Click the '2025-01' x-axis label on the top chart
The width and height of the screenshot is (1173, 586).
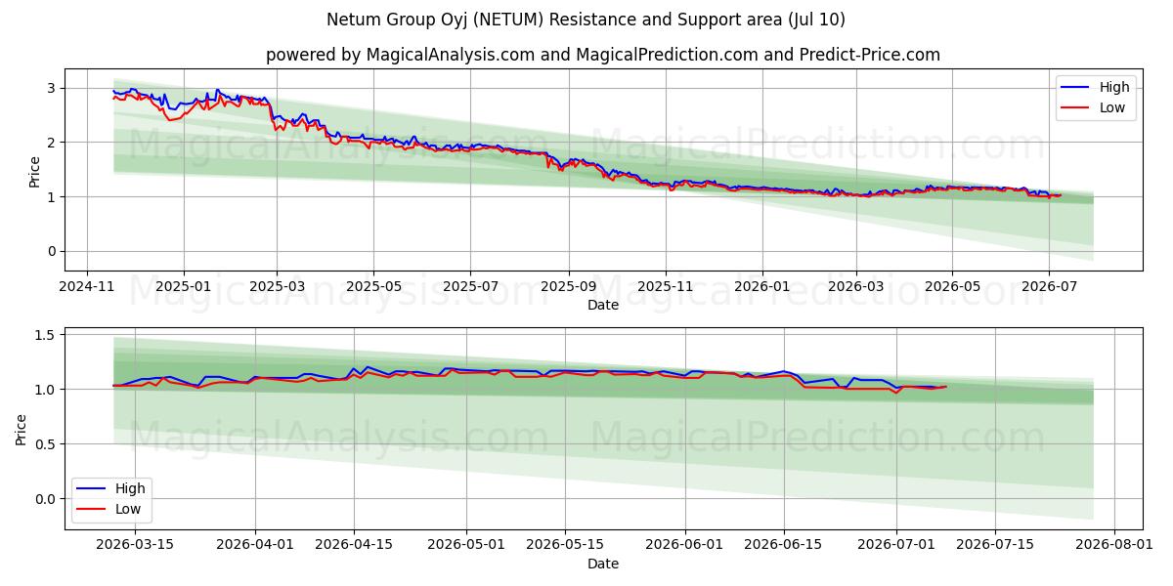coord(184,287)
